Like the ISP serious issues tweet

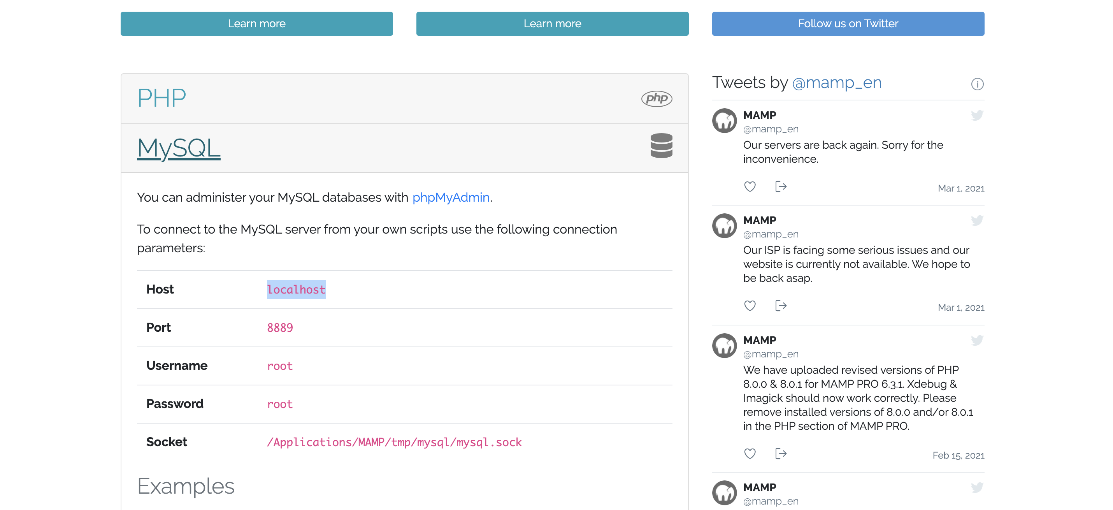click(750, 306)
